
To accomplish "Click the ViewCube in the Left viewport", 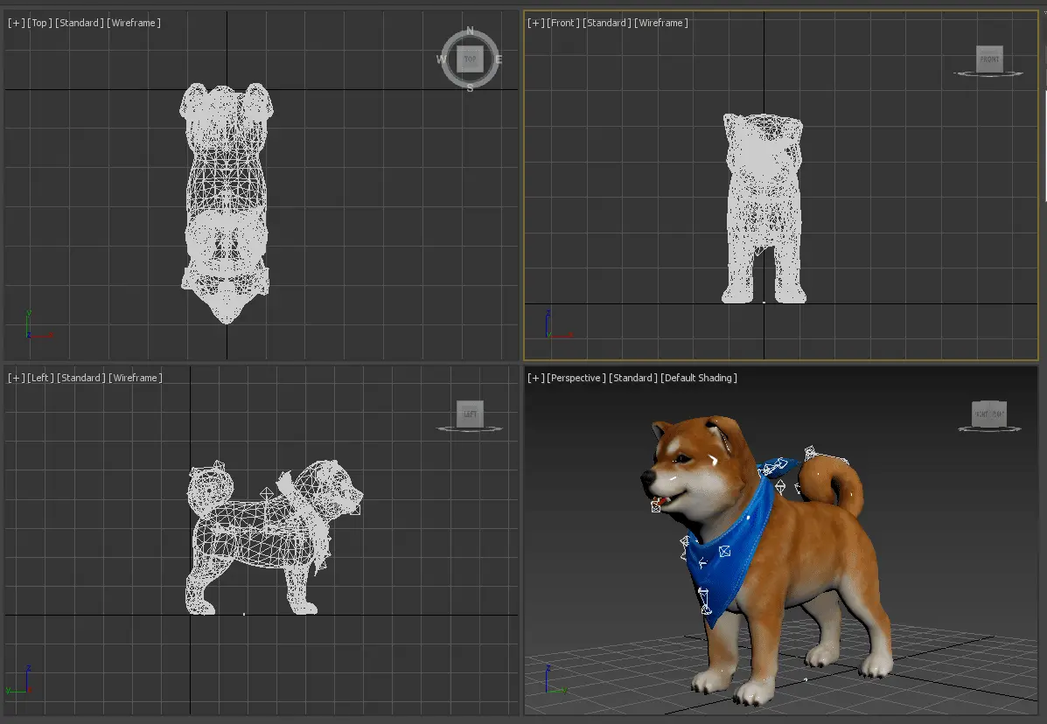I will (x=470, y=414).
